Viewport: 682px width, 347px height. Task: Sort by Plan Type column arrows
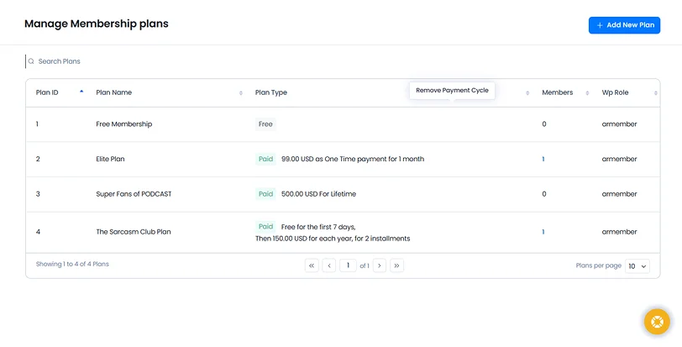point(527,92)
